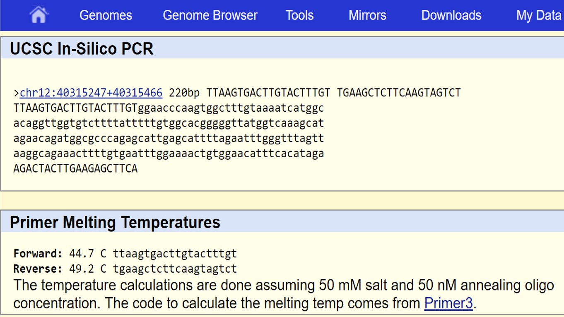Open the My Data menu
This screenshot has width=564, height=317.
tap(538, 15)
